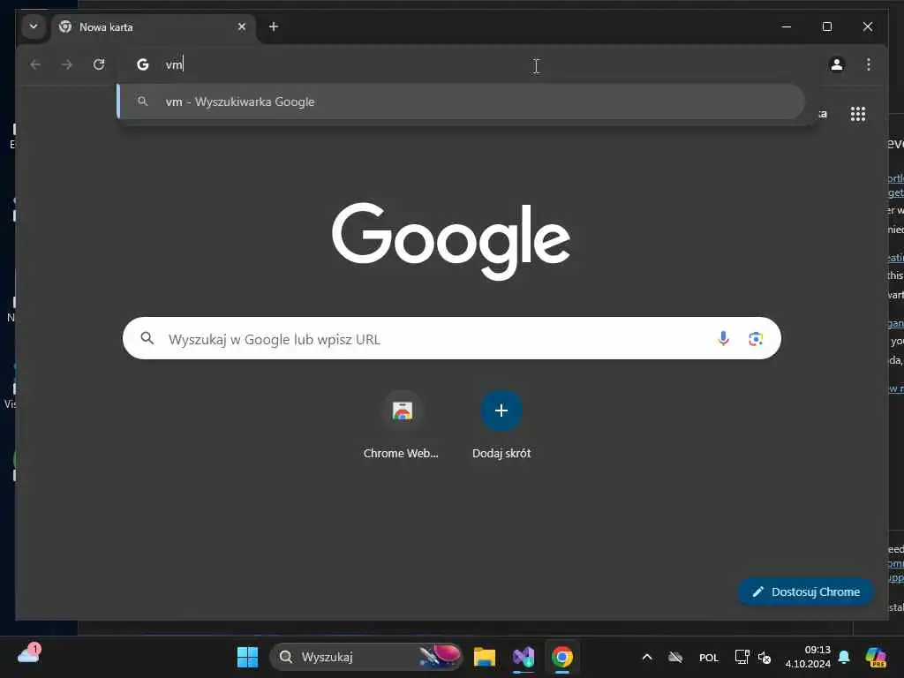Focus the address bar containing vm

(x=467, y=64)
